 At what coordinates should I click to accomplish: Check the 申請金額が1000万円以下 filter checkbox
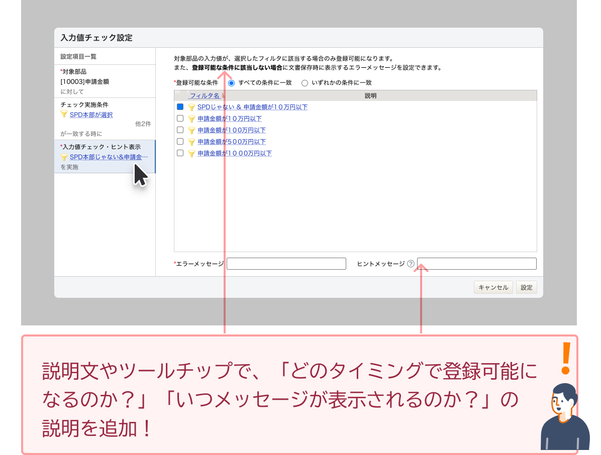(180, 153)
